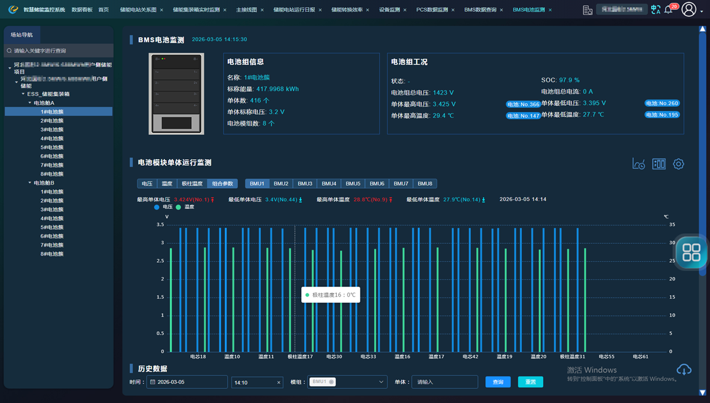
Task: Toggle the 温度 legend series in chart
Action: click(184, 207)
